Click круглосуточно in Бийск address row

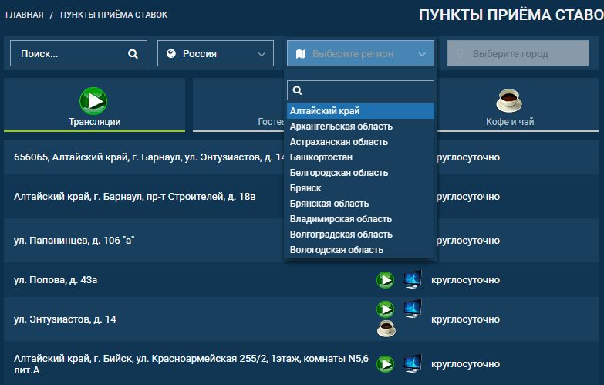pyautogui.click(x=465, y=364)
